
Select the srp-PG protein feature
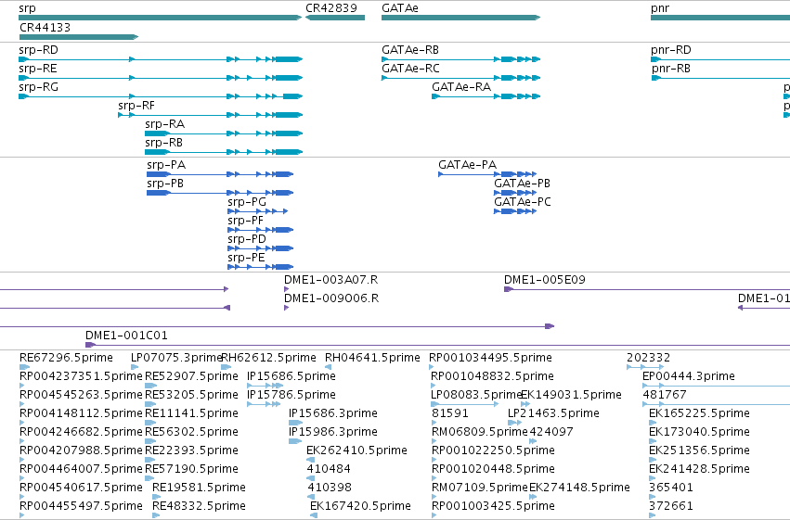click(258, 211)
